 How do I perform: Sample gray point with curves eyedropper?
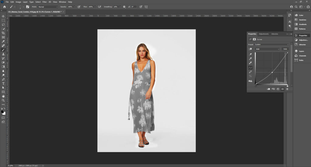(x=250, y=58)
